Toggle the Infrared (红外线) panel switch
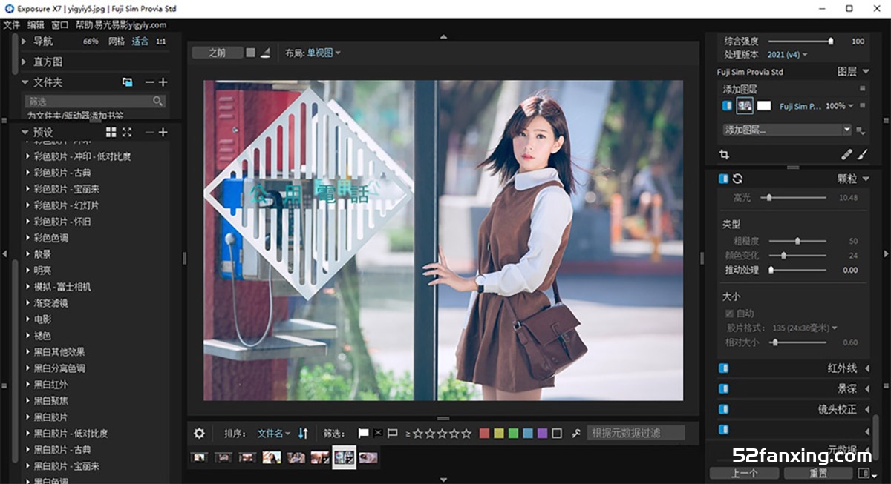Screen dimensions: 891x484 click(723, 368)
